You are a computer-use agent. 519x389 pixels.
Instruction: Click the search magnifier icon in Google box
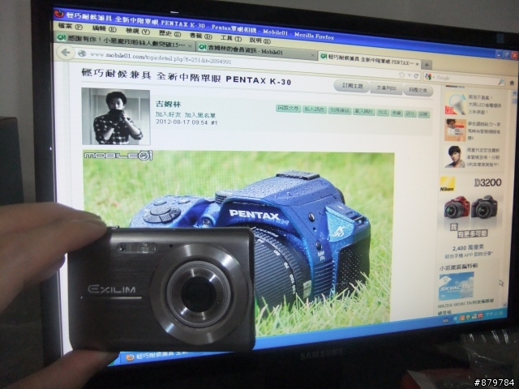point(501,81)
